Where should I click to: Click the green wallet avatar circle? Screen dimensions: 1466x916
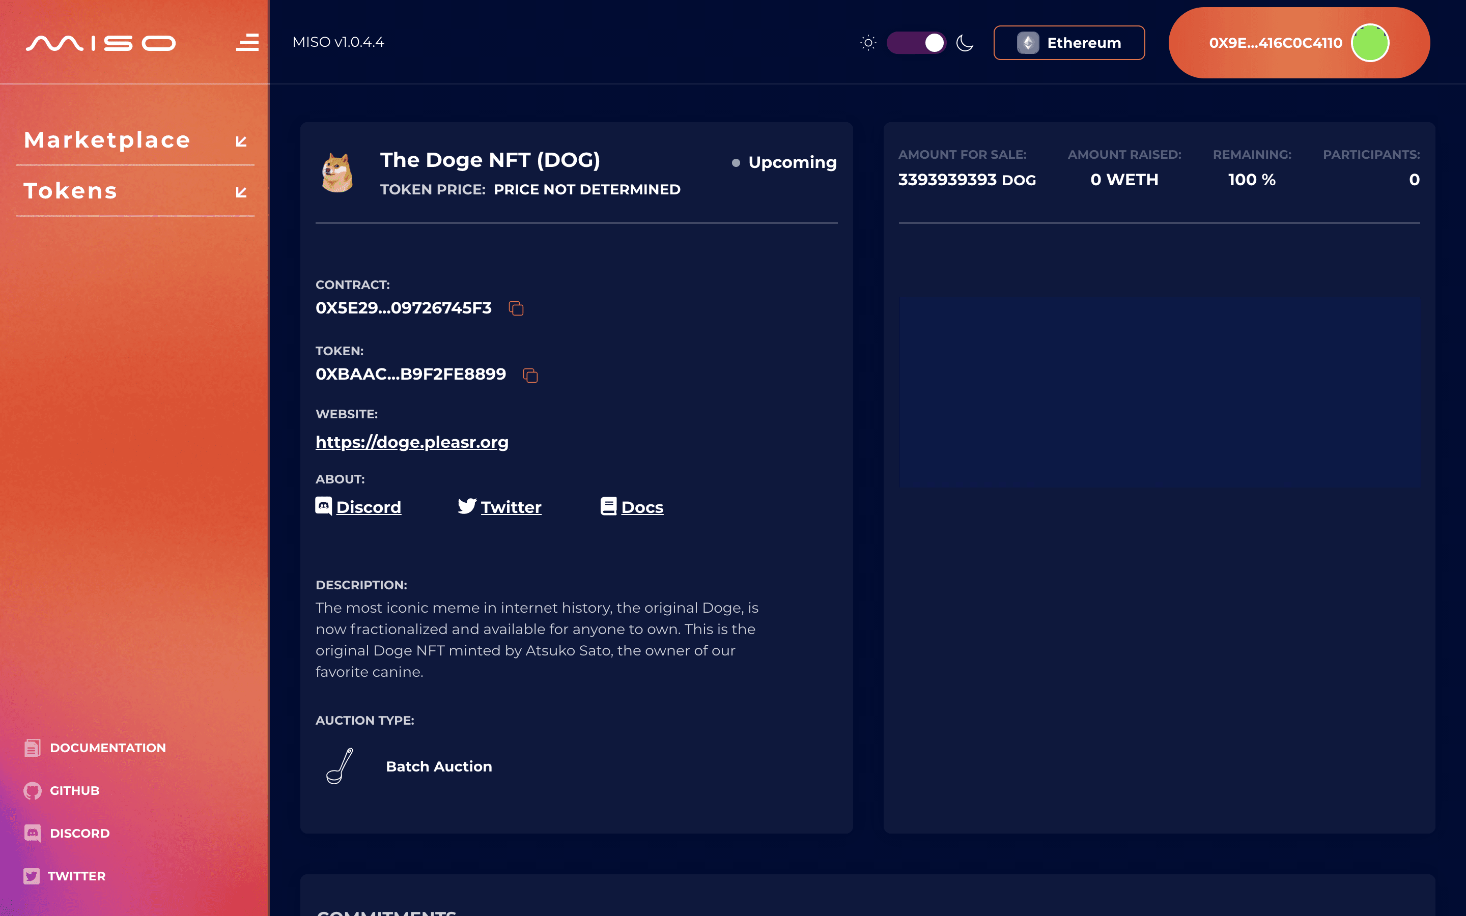(1370, 43)
